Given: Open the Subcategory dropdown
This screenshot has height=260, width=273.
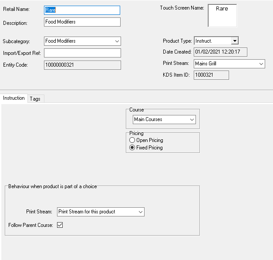Looking at the screenshot, I should point(82,41).
